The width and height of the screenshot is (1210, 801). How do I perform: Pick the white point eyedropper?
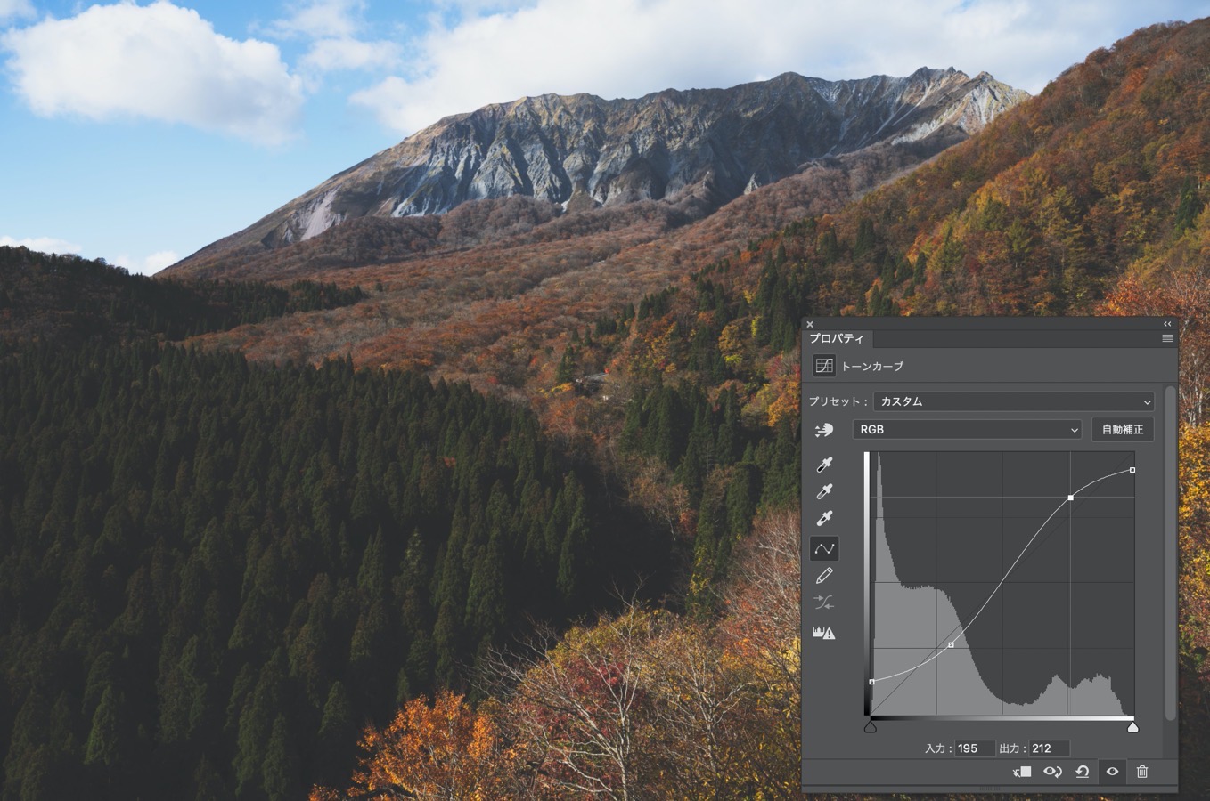824,518
